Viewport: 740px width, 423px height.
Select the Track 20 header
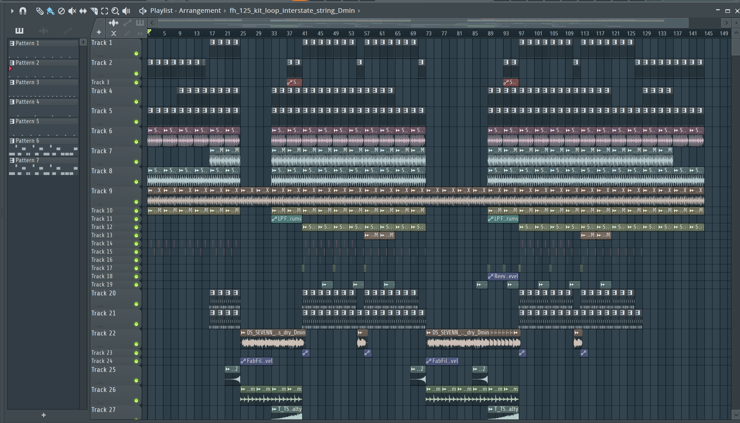tap(116, 299)
